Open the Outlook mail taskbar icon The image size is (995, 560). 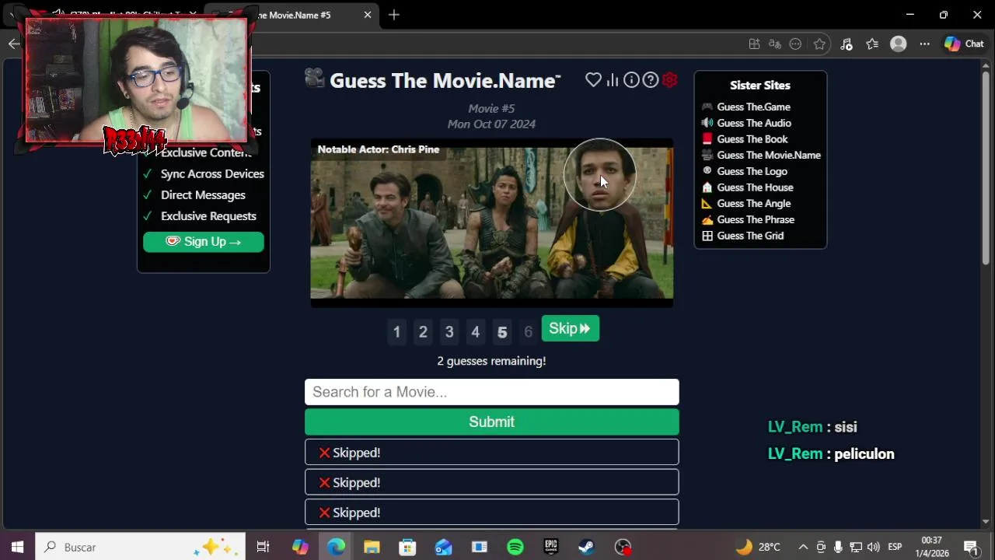[x=443, y=548]
